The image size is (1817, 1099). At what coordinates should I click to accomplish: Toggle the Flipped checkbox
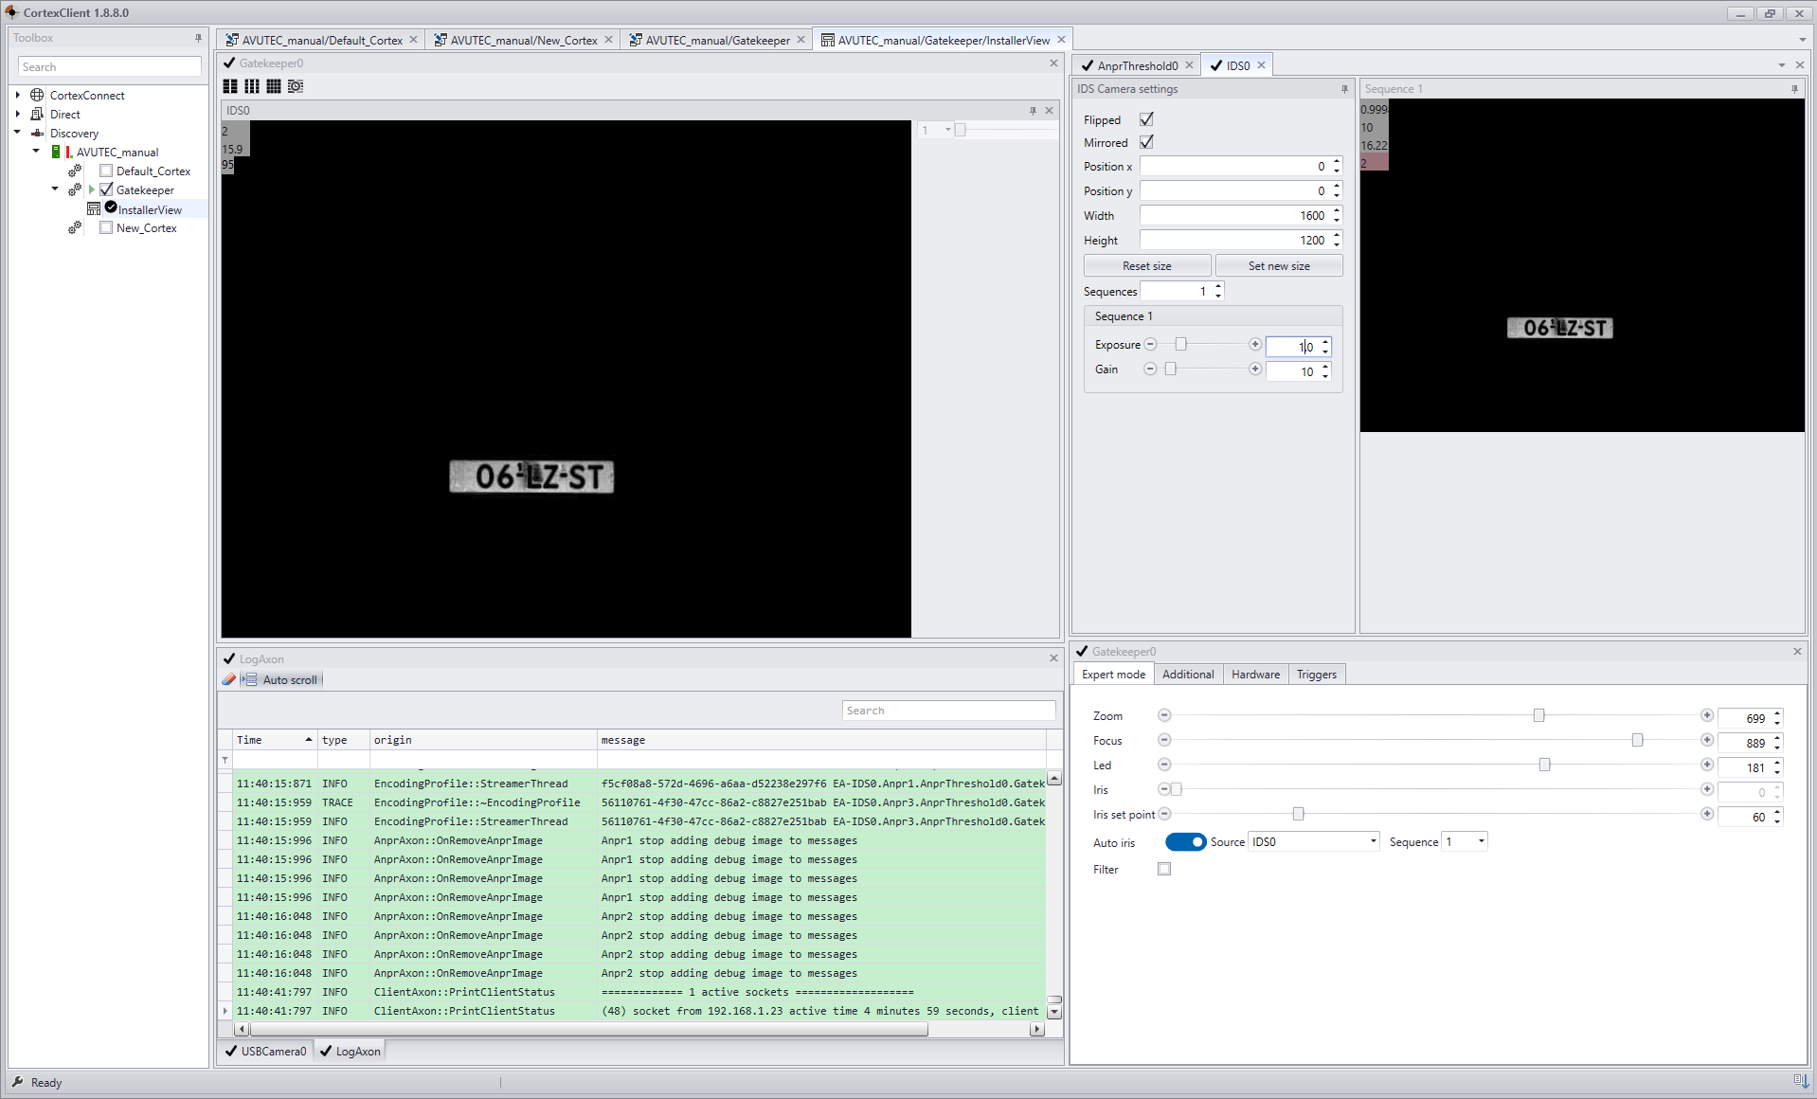click(1146, 119)
